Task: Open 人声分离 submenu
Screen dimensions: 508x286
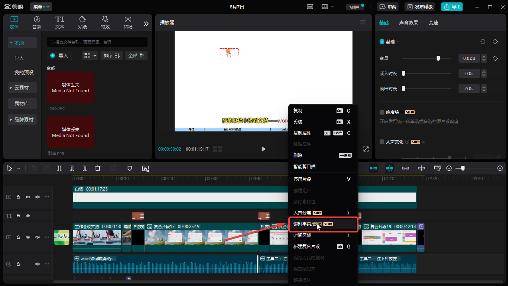Action: click(323, 213)
